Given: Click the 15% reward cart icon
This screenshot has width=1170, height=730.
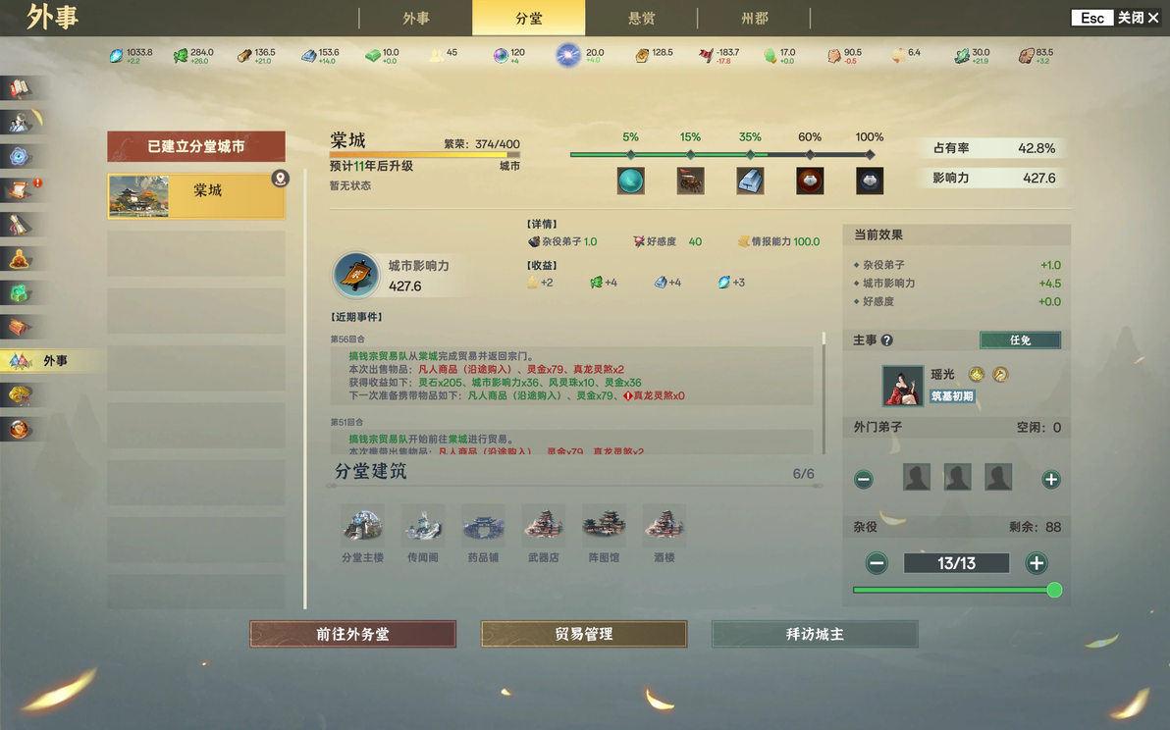Looking at the screenshot, I should tap(690, 181).
